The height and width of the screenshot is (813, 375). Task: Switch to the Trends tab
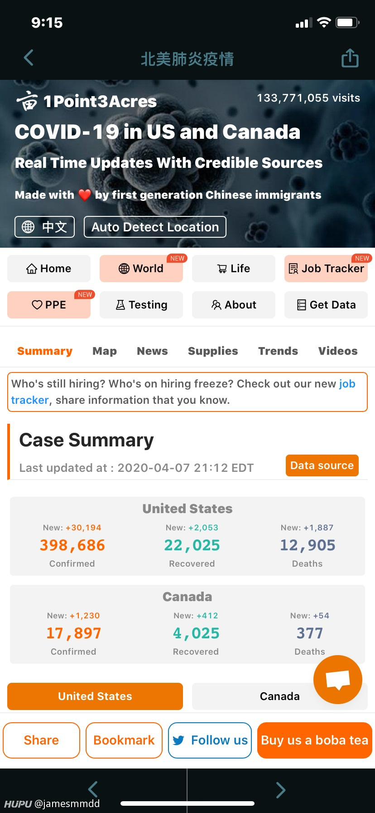click(x=278, y=351)
